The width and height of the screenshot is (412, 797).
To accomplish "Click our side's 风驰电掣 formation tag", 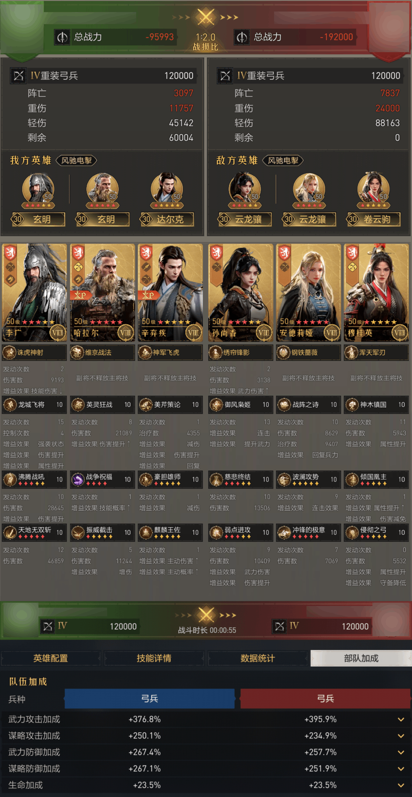I will click(x=77, y=160).
